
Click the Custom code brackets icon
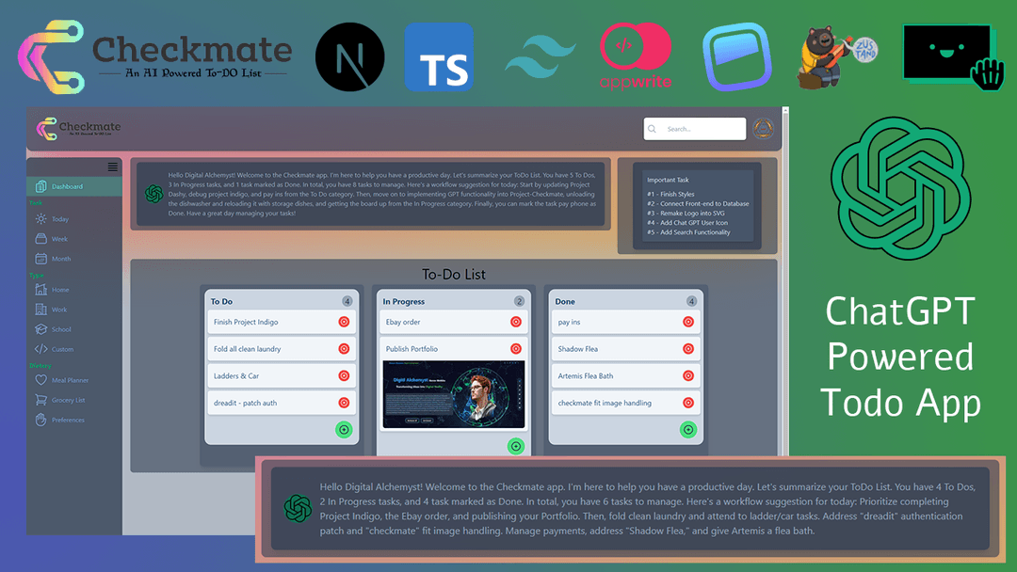point(40,349)
